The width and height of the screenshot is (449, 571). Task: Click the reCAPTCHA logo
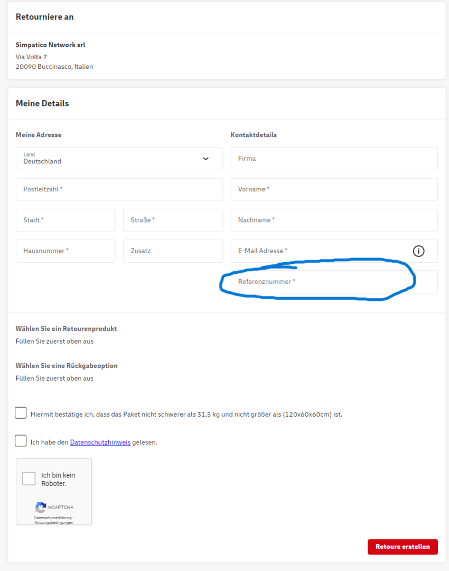tap(41, 507)
